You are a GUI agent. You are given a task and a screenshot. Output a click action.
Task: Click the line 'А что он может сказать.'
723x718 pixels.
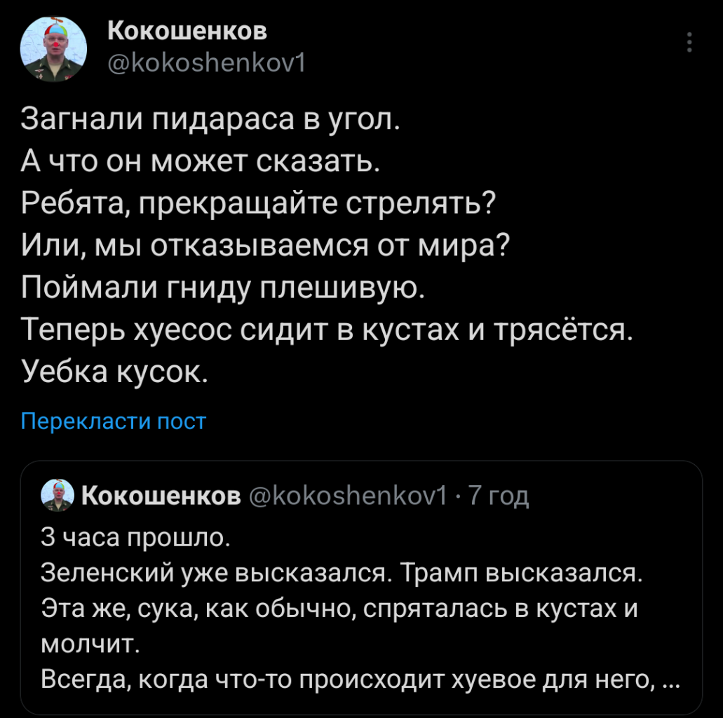pos(201,164)
